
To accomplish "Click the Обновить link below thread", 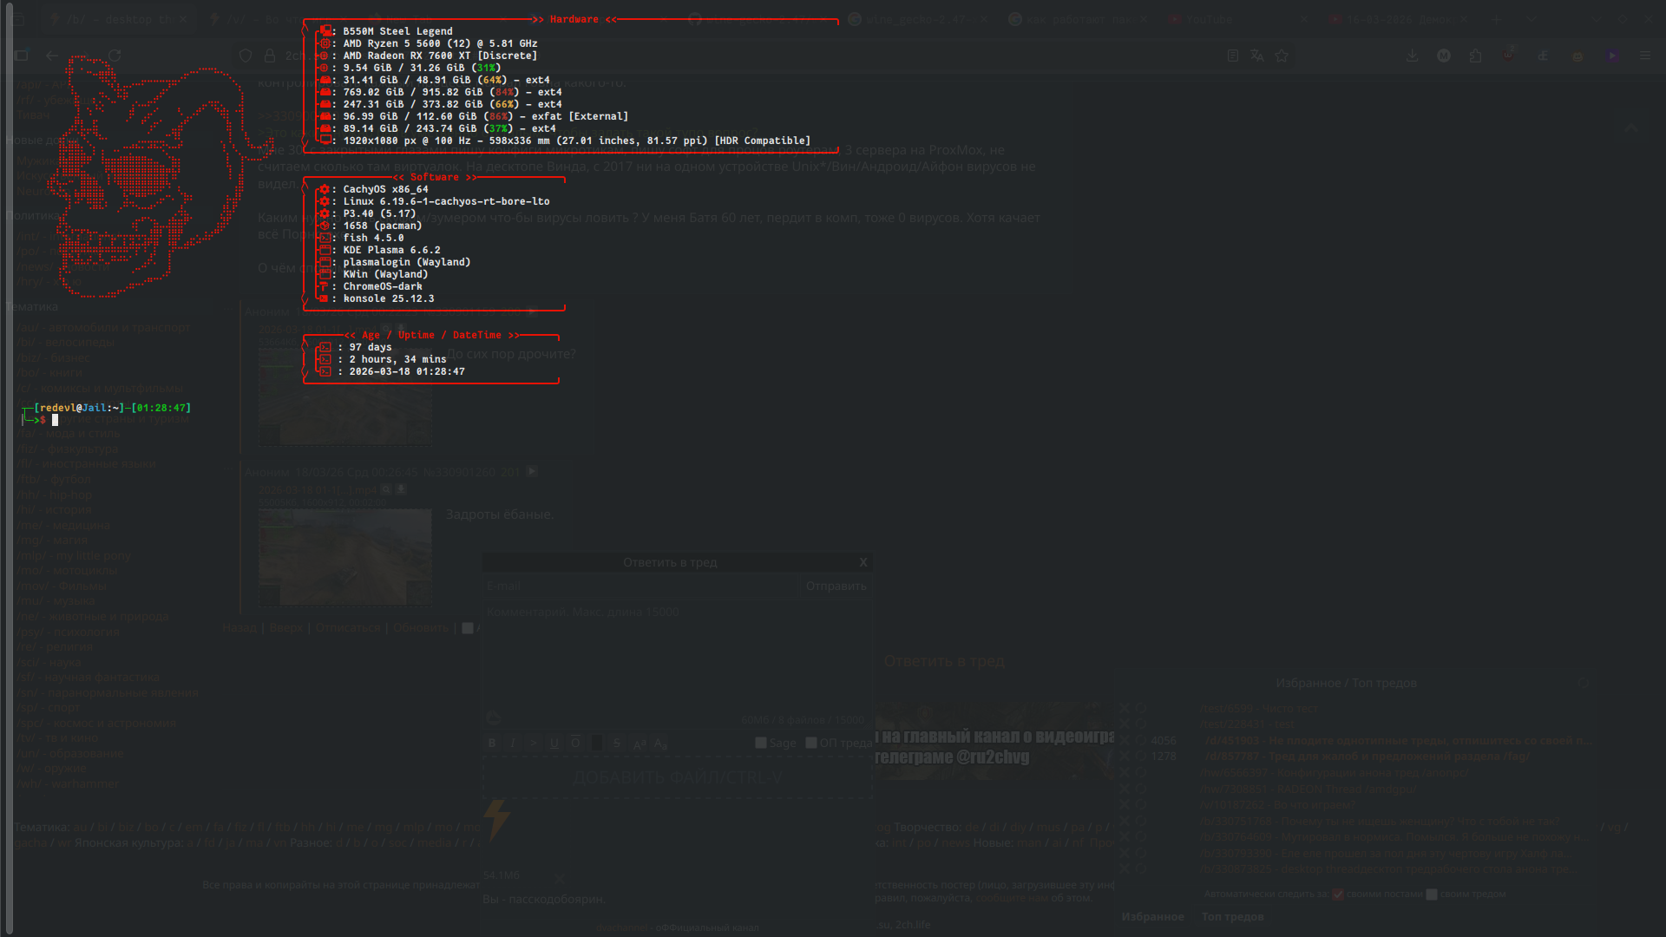I will (421, 627).
